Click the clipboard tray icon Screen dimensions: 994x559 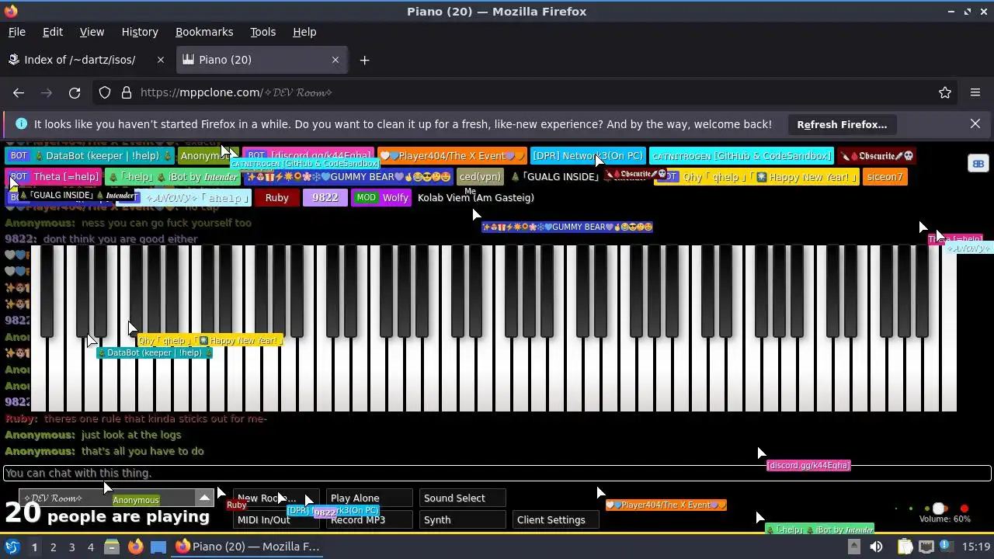point(905,547)
